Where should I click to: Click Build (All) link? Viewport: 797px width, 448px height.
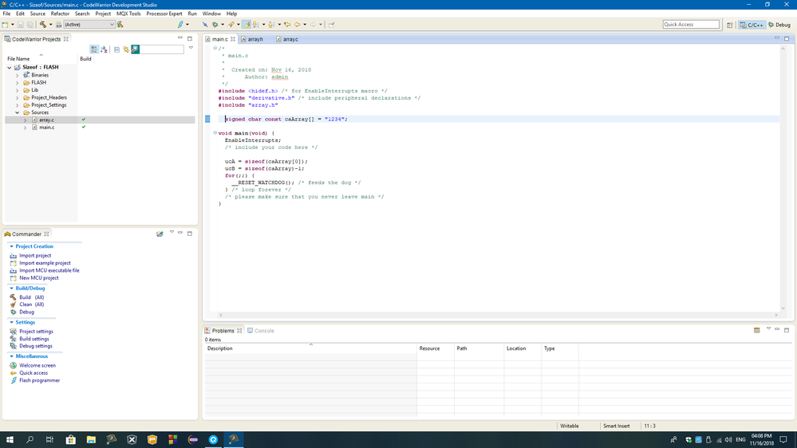point(32,297)
